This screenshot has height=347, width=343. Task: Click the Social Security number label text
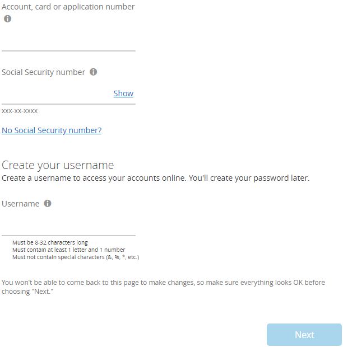[43, 72]
